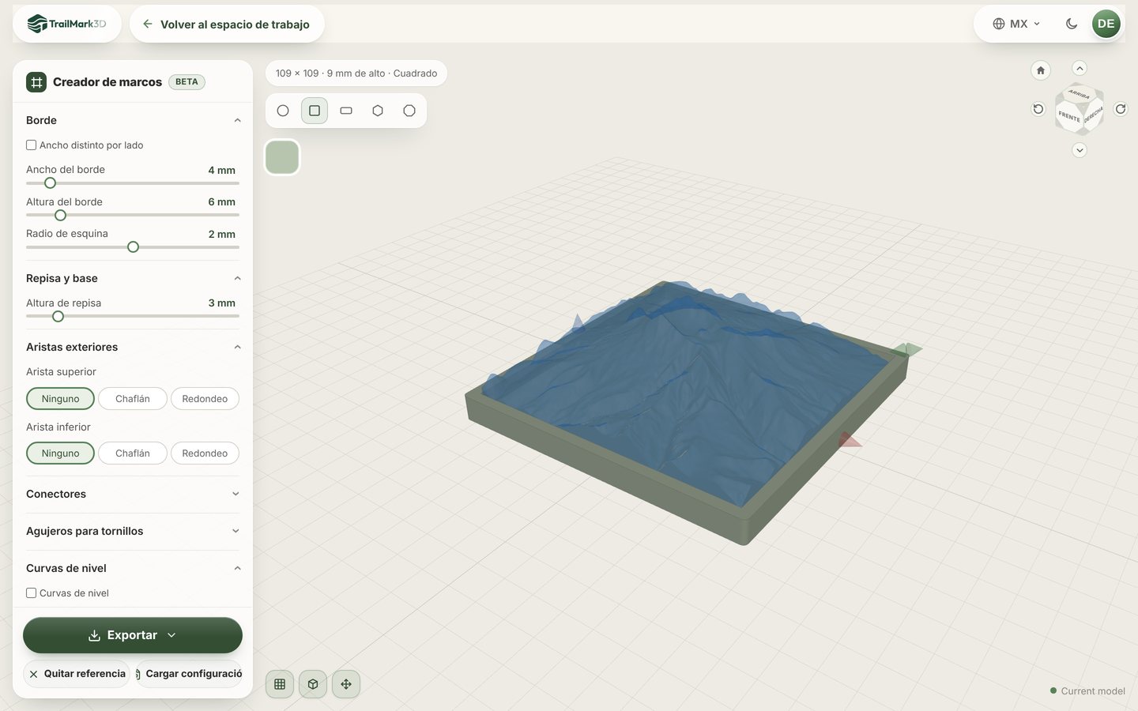
Task: Choose Chaflán for Arista inferior
Action: [x=133, y=453]
